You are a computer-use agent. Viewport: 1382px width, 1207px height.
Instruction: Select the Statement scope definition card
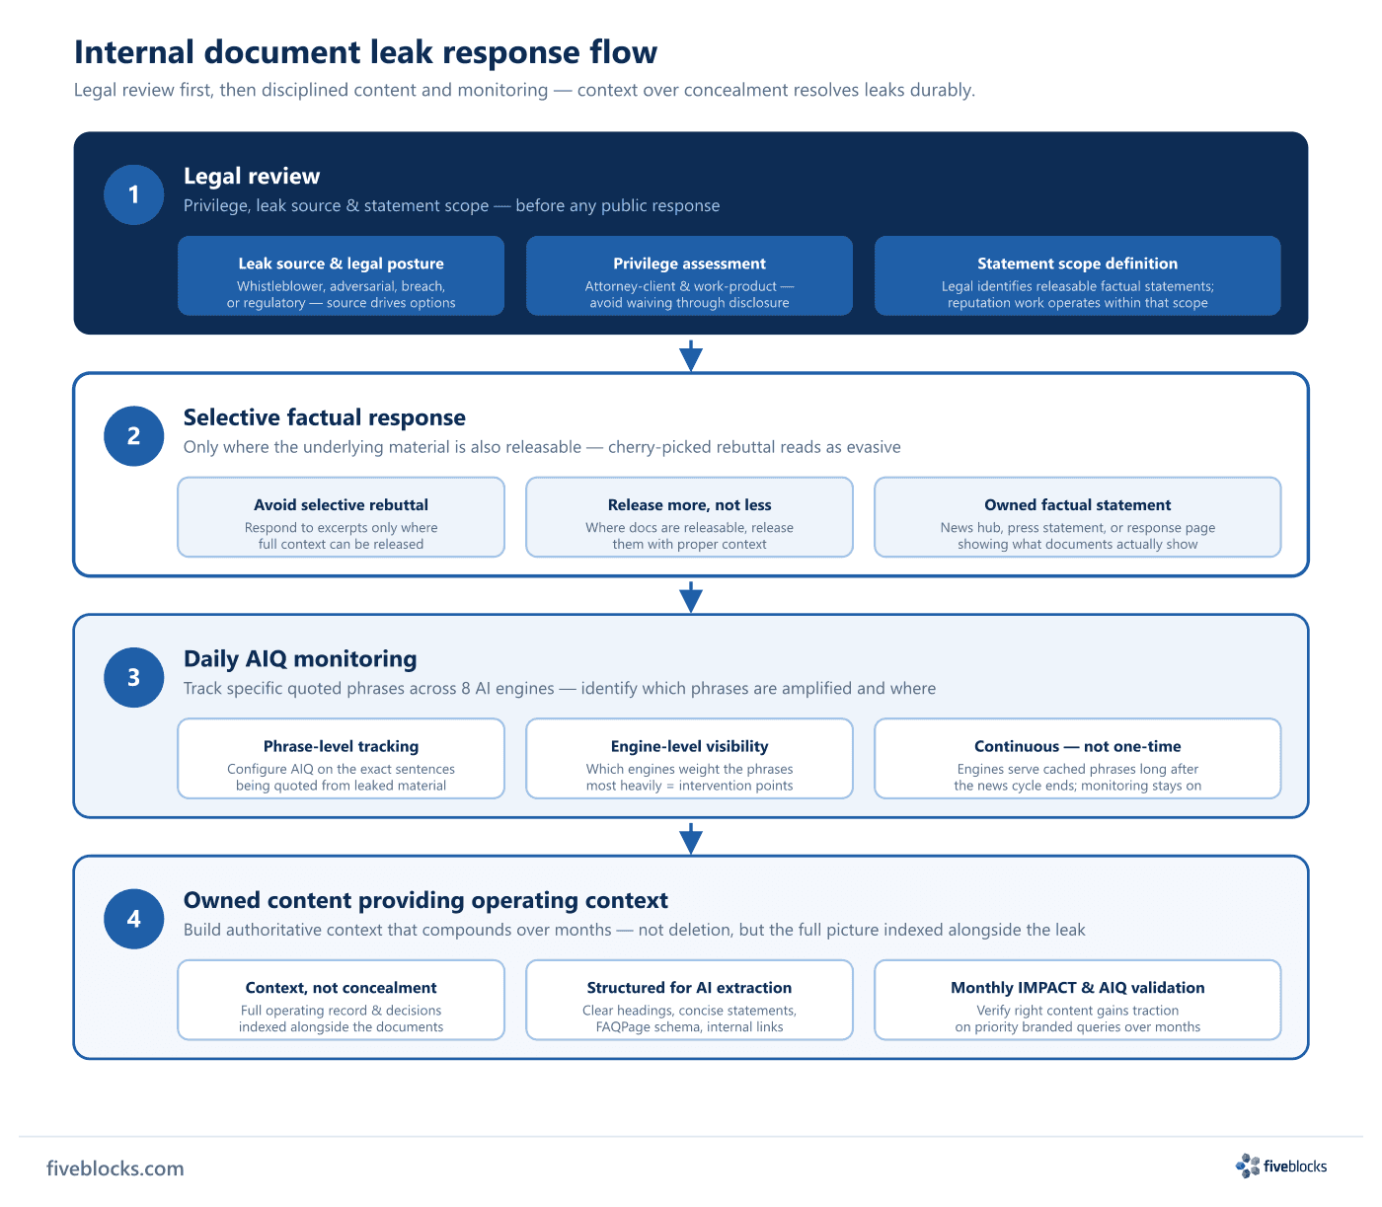[1078, 275]
